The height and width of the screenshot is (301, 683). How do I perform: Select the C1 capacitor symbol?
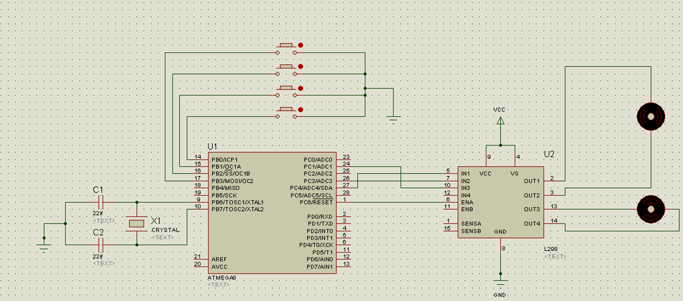pos(101,202)
